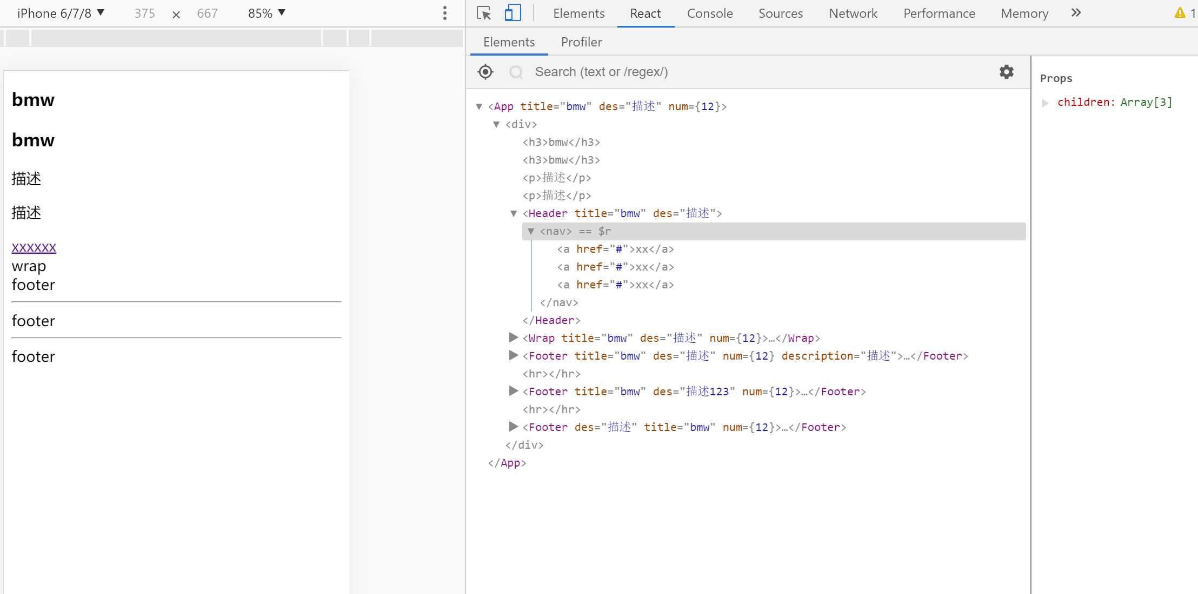Select the third anchor xx row in nav

tap(615, 285)
